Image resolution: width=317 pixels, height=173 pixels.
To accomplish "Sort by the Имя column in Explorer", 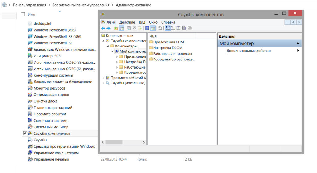I will pos(32,14).
